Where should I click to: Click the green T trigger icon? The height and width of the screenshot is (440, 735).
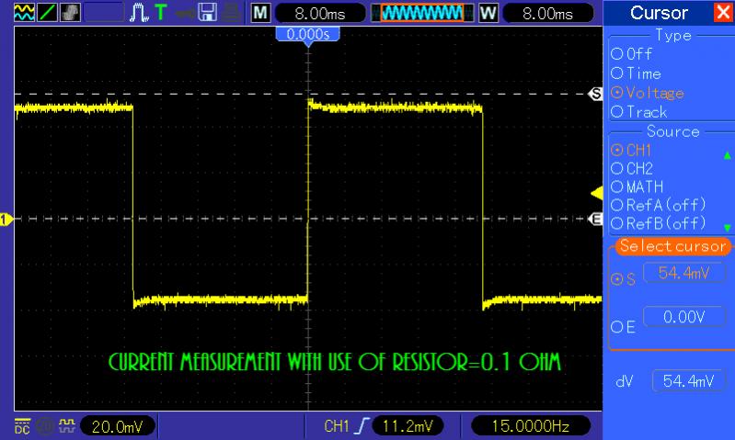(161, 12)
